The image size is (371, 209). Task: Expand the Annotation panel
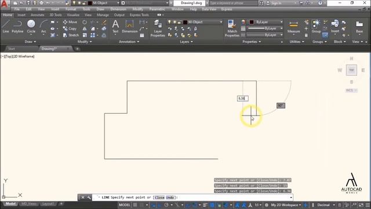pos(129,41)
